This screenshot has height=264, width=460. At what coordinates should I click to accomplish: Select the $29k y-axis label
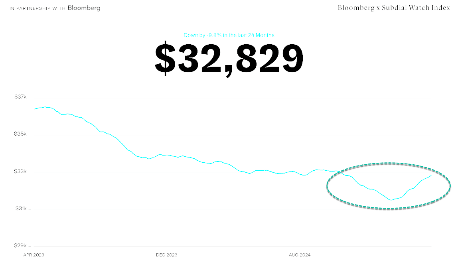20,246
